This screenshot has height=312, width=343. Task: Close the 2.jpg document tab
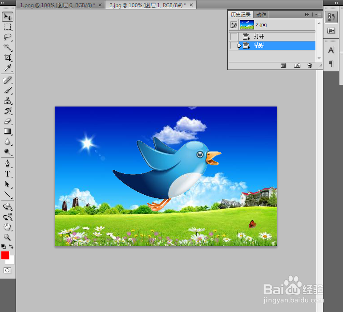[x=191, y=5]
